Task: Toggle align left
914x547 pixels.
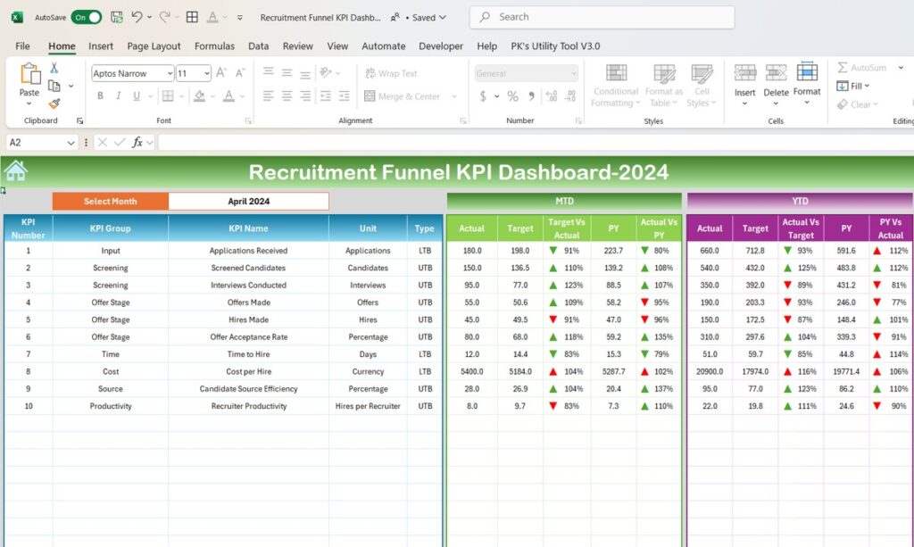Action: (268, 96)
